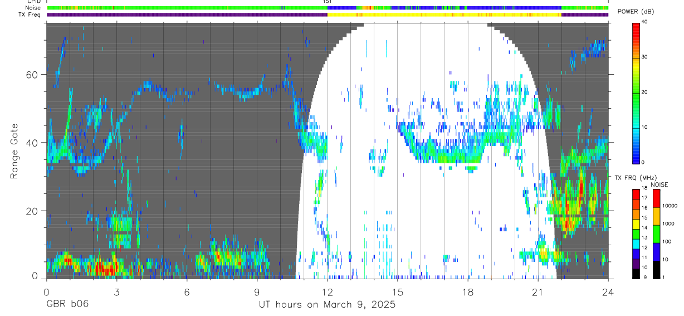Click the hour tick label '12' on the time axis
Viewport: 684px width, 316px height.
pyautogui.click(x=328, y=291)
